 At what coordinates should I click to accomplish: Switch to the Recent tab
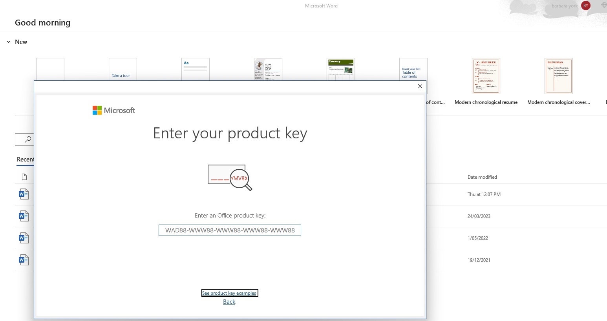click(25, 160)
